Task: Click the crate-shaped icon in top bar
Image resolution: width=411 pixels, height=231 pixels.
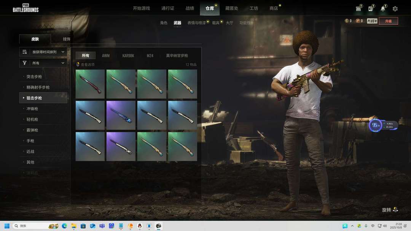Action: tap(358, 9)
